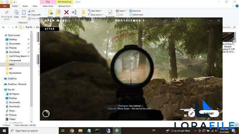Open Google Chrome from the taskbar
This screenshot has height=134, width=239.
(72, 131)
